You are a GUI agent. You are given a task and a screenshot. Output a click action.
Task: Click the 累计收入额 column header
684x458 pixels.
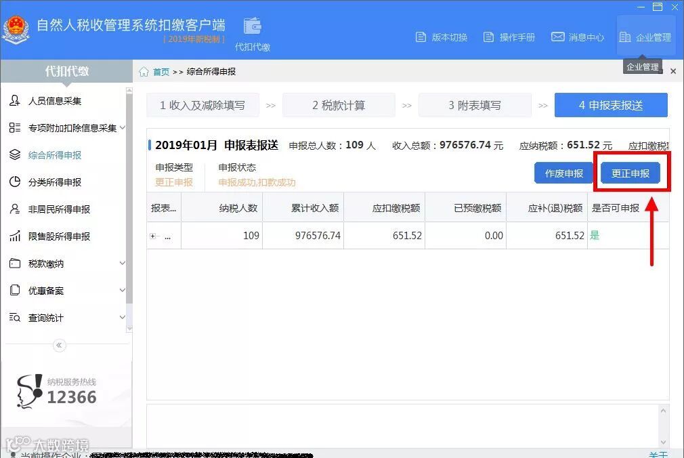(303, 208)
